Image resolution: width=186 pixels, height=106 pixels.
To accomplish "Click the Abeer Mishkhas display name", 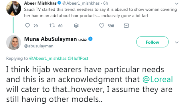I will 40,3.
